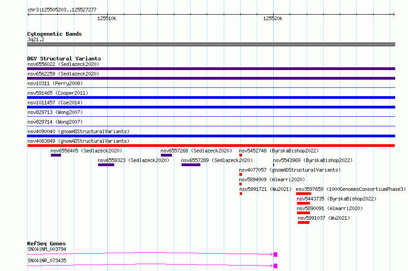
Task: Click the small red nsv5452748 feature
Action: 241,155
